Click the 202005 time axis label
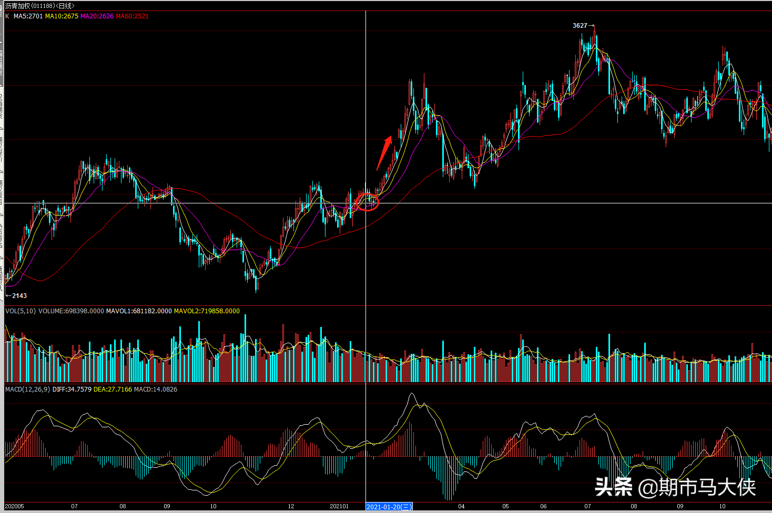 coord(14,507)
